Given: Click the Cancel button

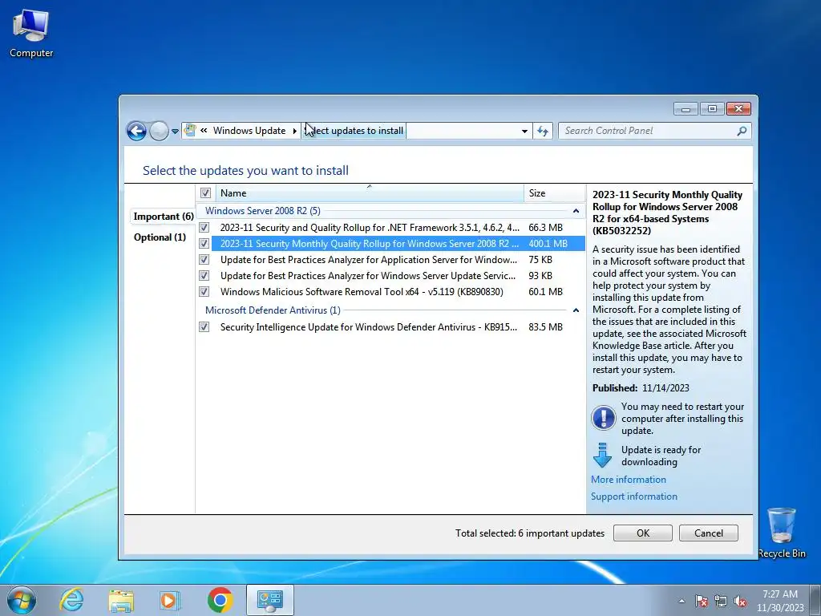Looking at the screenshot, I should click(x=709, y=533).
